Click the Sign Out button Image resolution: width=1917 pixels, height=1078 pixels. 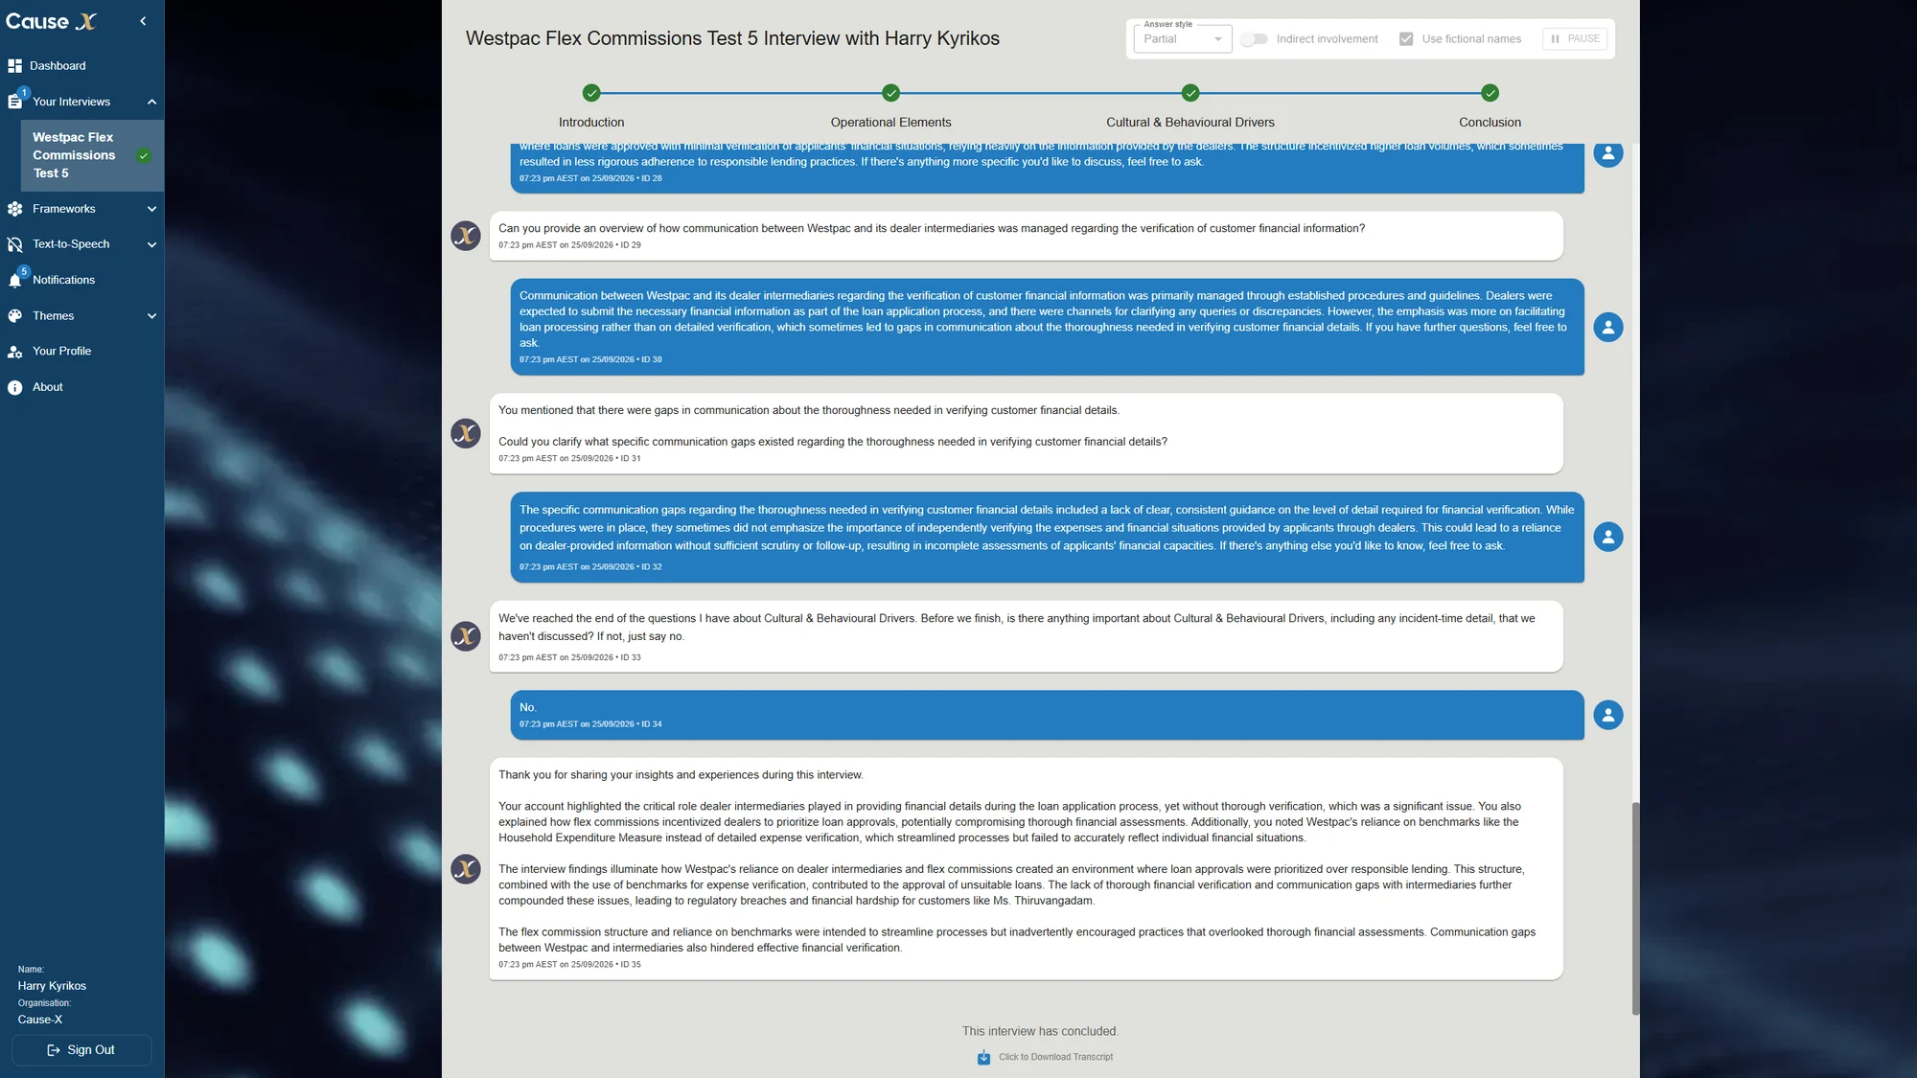(x=81, y=1050)
